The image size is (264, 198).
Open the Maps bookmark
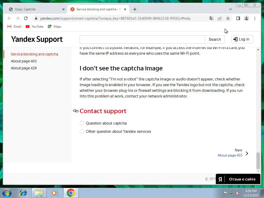(x=54, y=27)
